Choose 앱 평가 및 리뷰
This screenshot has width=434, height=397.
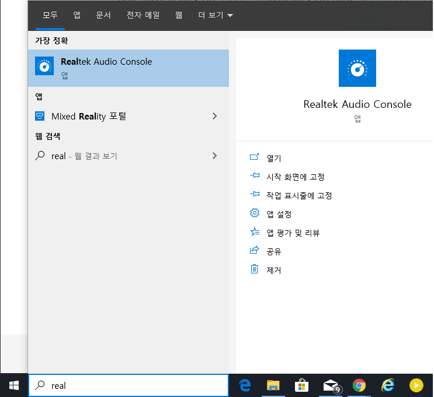coord(293,233)
